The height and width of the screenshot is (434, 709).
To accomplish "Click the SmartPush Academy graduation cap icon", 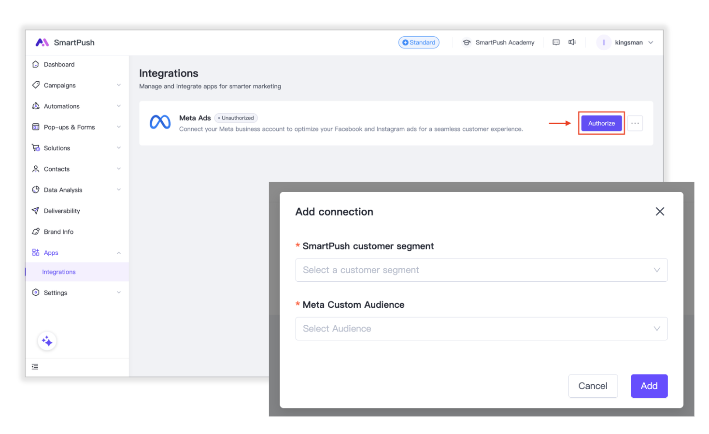I will 467,43.
